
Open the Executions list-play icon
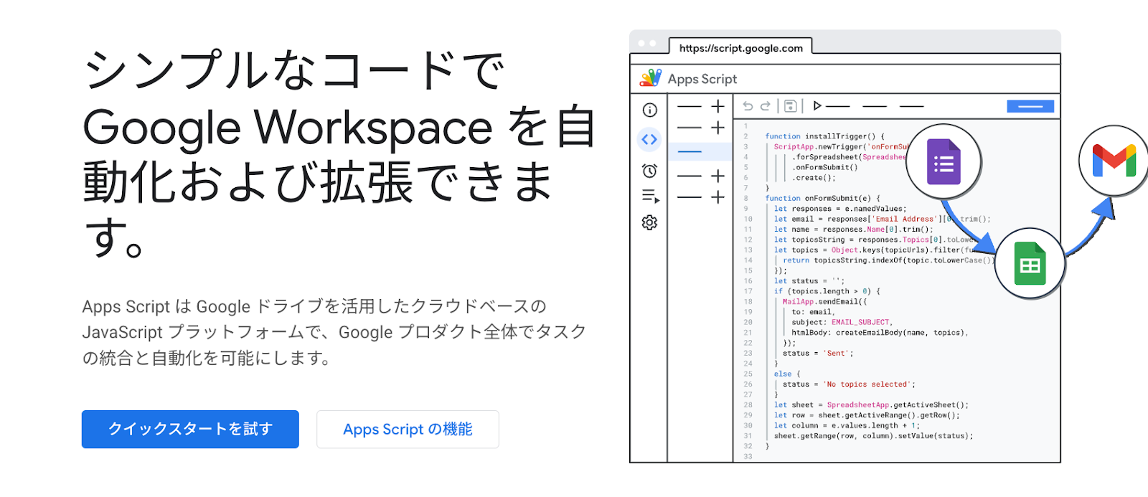click(x=650, y=196)
